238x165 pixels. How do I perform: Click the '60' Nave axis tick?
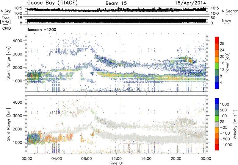(x=213, y=18)
